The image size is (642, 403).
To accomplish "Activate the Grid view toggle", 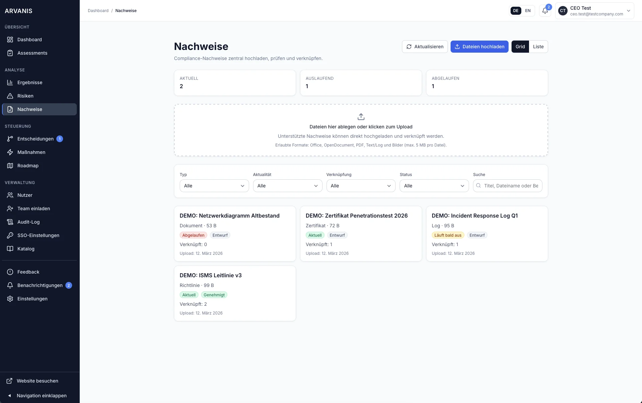I will click(x=520, y=46).
